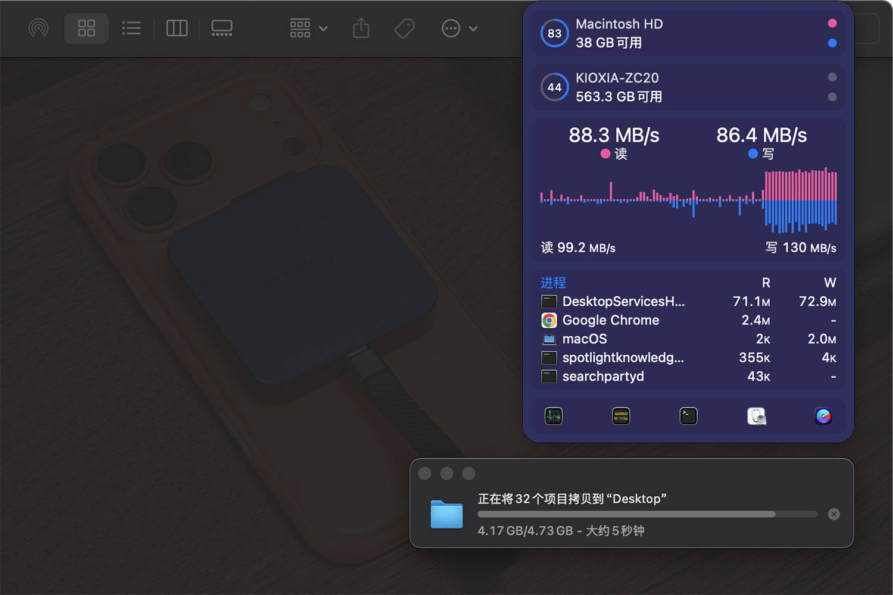Click the Tag icon in Finder toolbar
893x595 pixels.
coord(404,28)
